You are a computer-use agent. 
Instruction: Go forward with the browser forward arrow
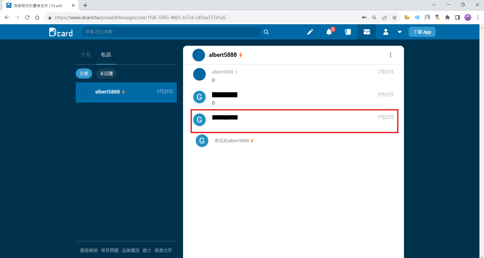tap(17, 17)
